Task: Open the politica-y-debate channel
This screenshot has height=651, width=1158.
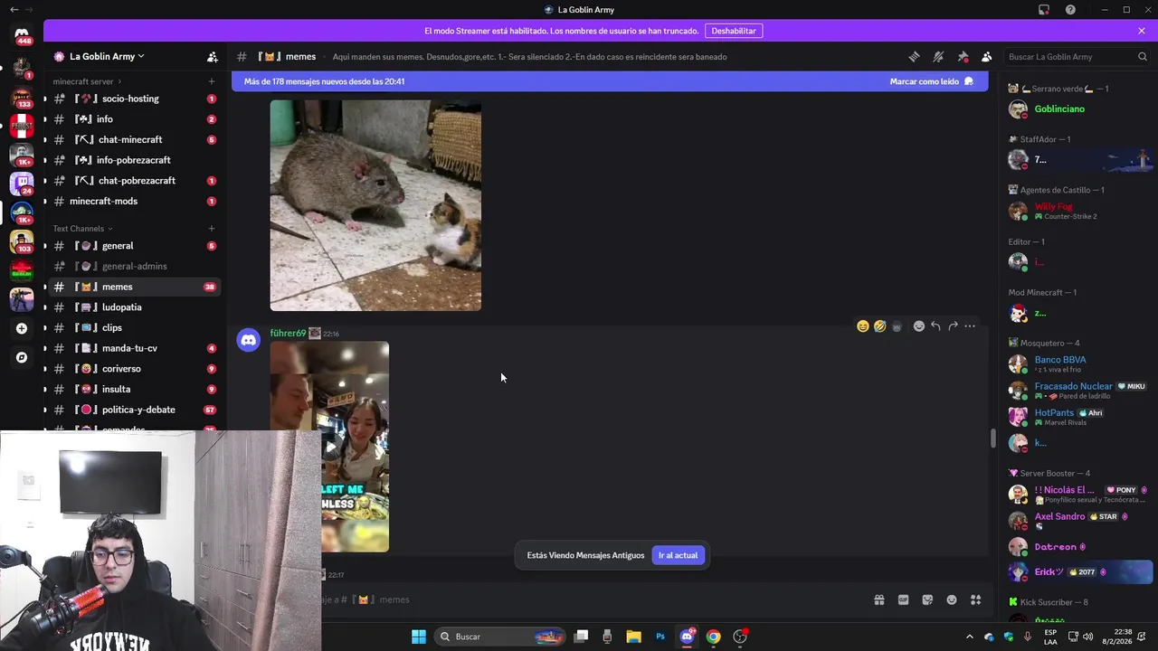Action: click(134, 410)
